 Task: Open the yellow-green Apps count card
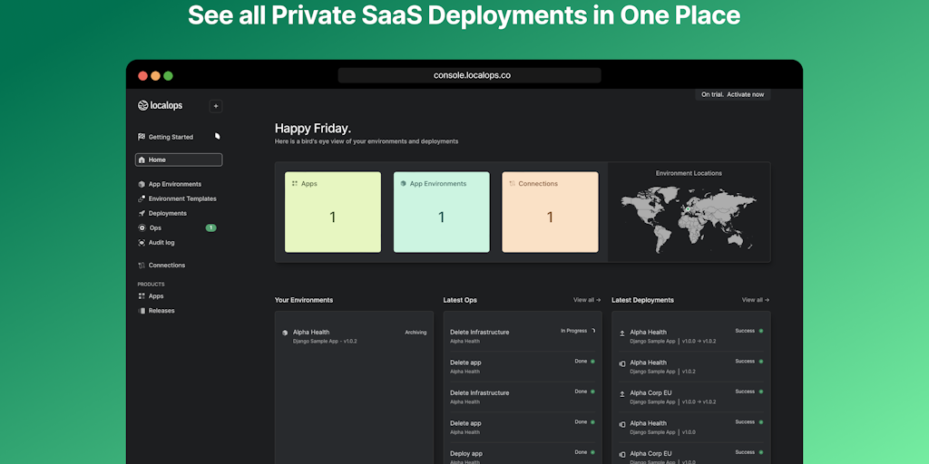[333, 212]
